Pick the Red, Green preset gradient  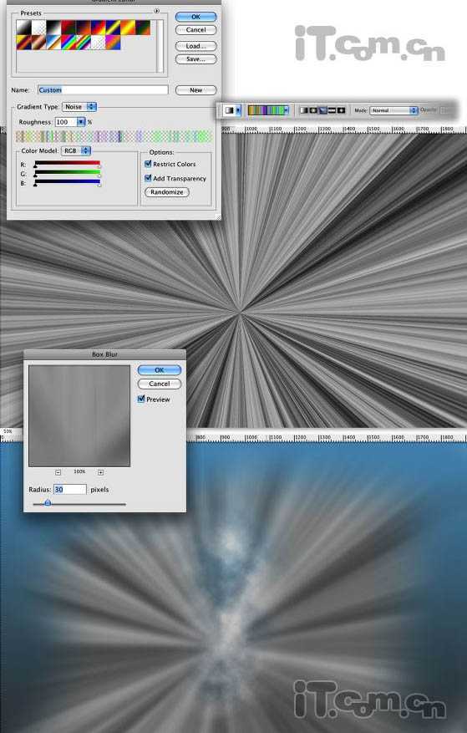tap(69, 28)
